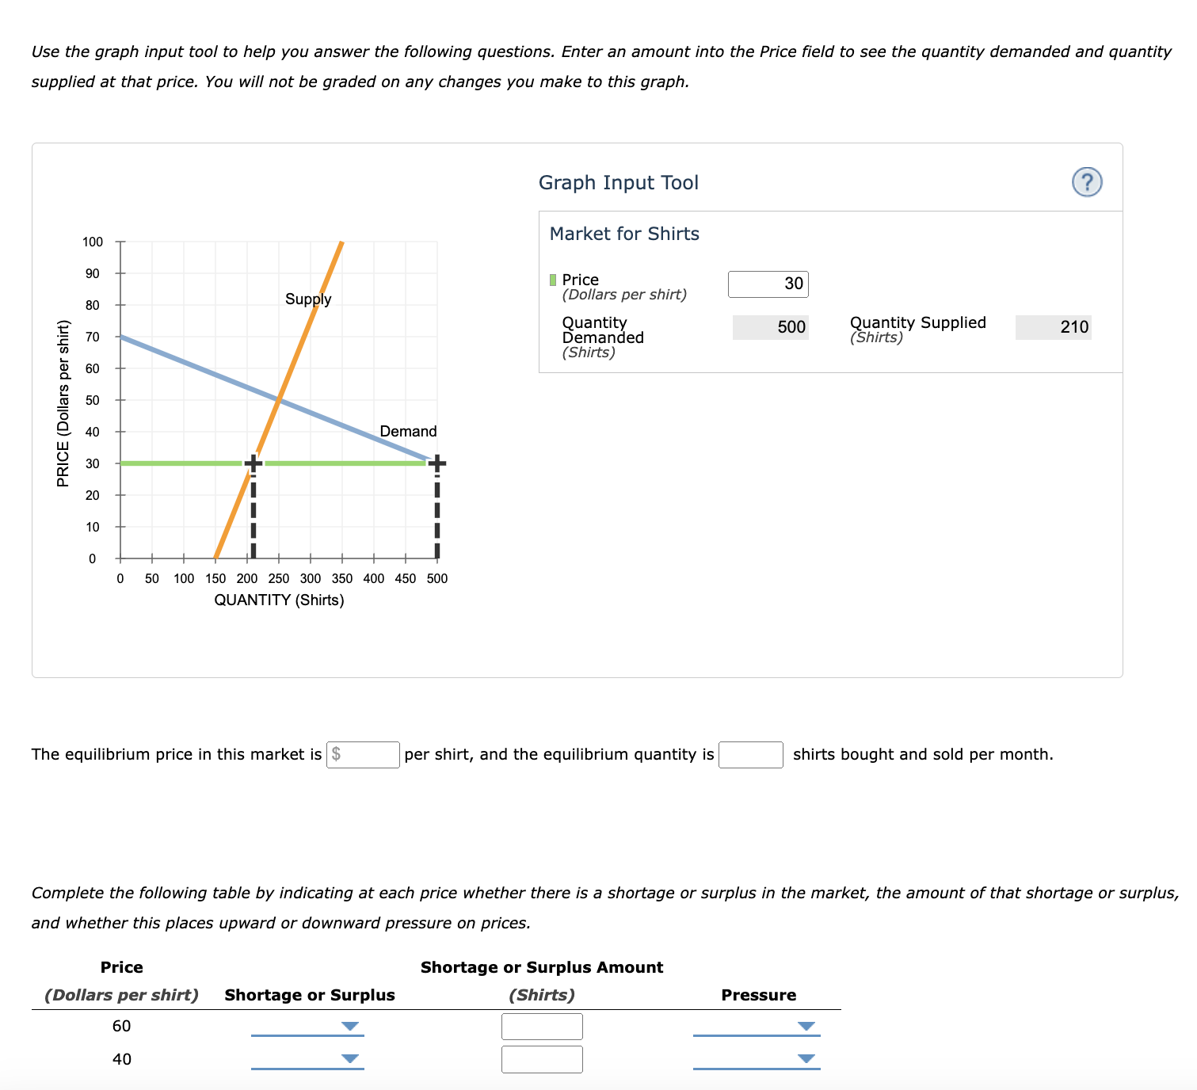Click the Quantity Demanded value box
1197x1090 pixels.
tap(772, 326)
